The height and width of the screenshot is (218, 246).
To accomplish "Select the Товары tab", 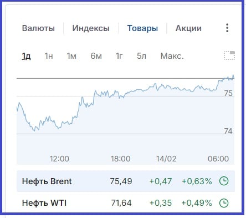I will coord(142,28).
